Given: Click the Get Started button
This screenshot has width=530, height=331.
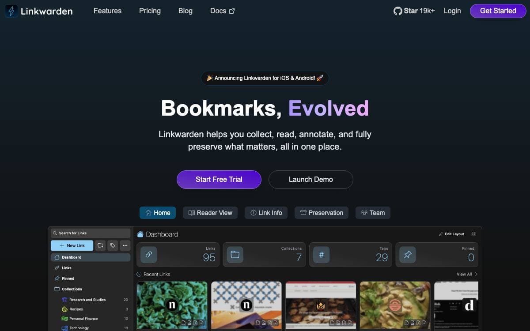Looking at the screenshot, I should point(498,11).
